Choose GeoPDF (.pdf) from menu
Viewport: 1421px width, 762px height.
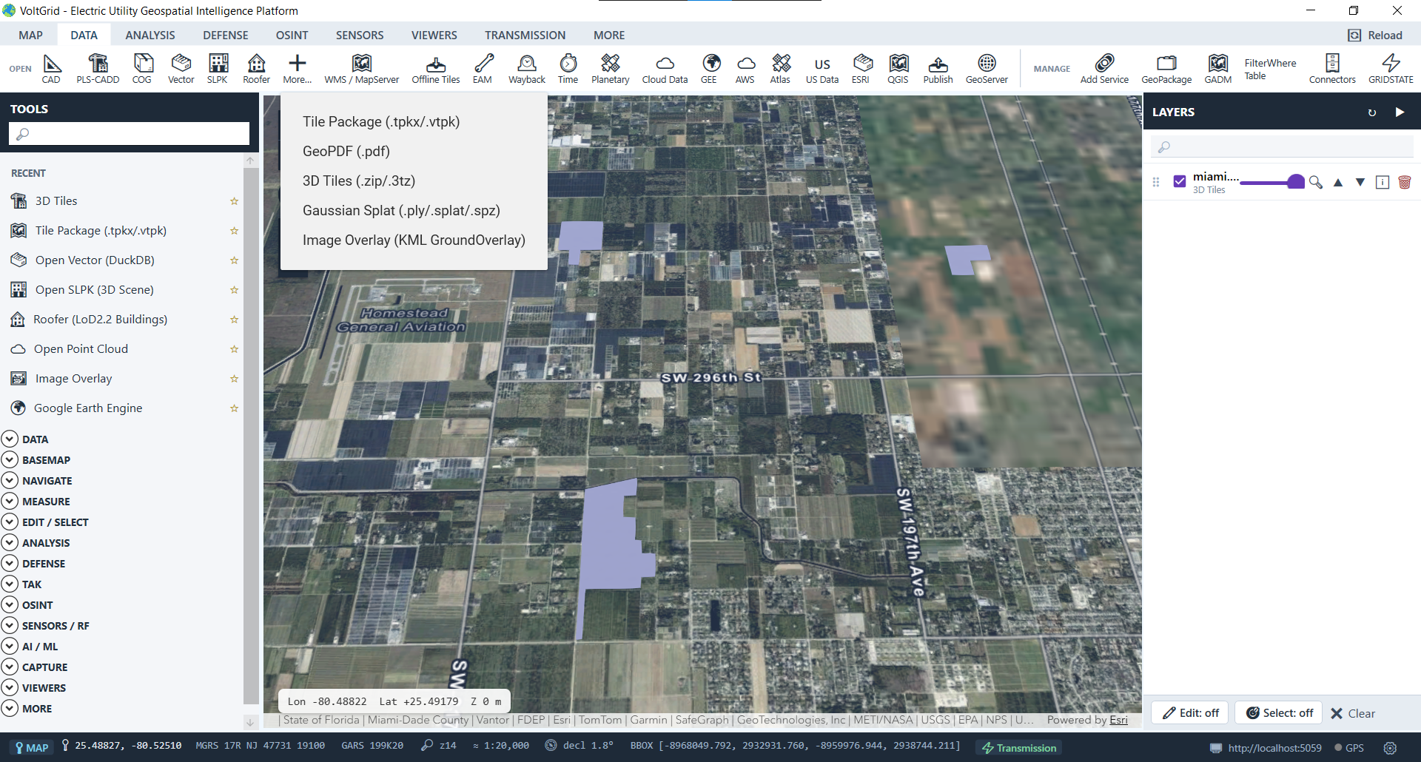click(346, 151)
